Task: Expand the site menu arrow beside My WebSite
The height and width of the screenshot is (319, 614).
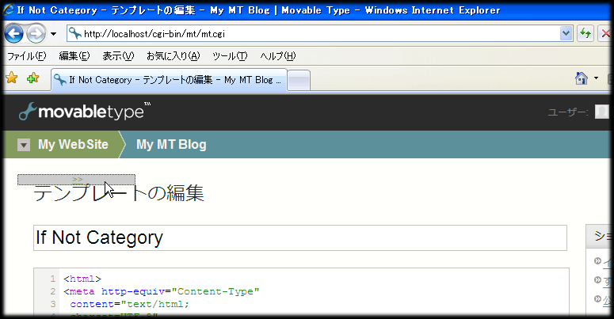Action: coord(24,145)
